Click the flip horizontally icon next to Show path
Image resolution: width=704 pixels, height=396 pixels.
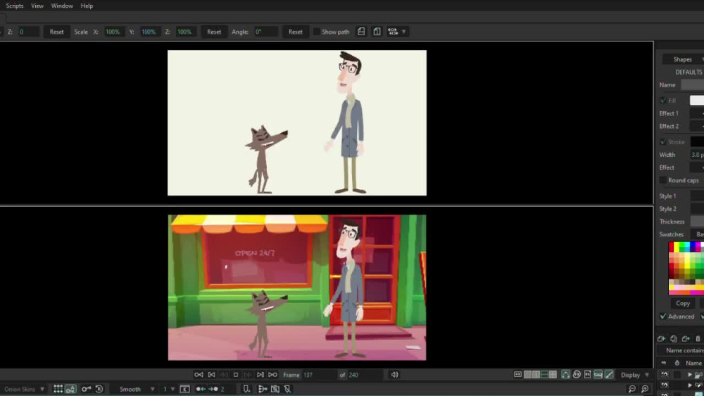(x=361, y=32)
